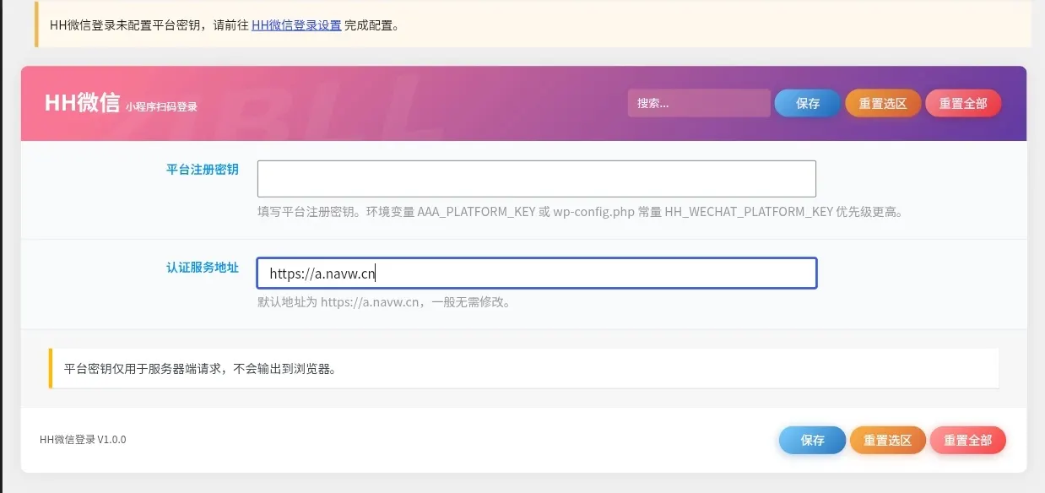Screen dimensions: 1045x493
Task: Click the warning text HH微信登录未配置平台密钥
Action: point(225,25)
